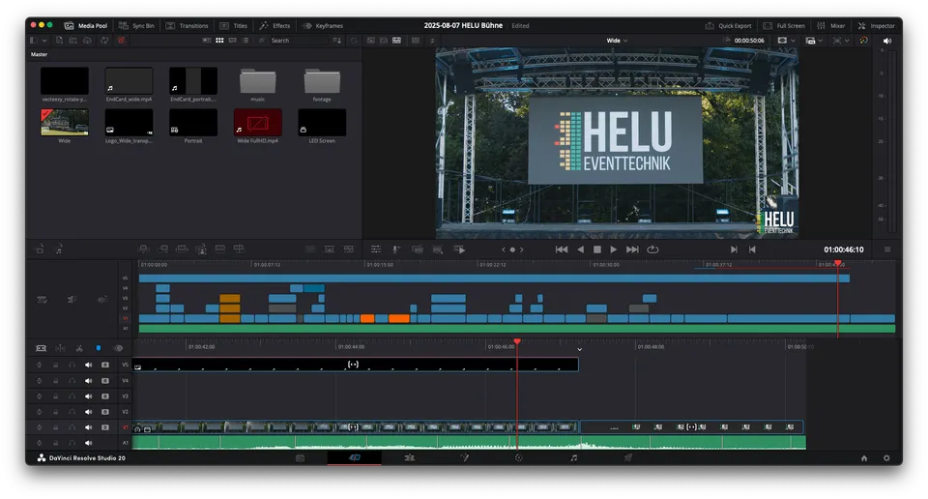Viewport: 928px width, 499px height.
Task: Toggle loop playback
Action: pos(652,249)
